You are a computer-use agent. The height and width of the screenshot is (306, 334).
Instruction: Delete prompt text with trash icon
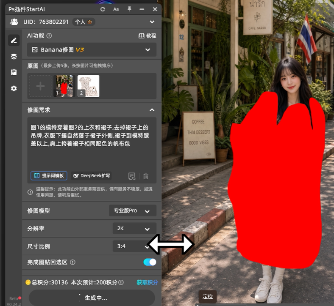[x=146, y=176]
